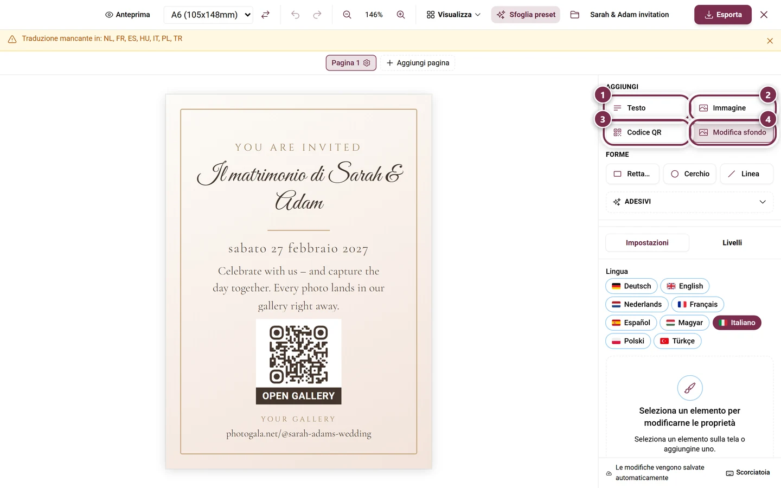This screenshot has height=488, width=781.
Task: Open the page size dropdown
Action: pos(209,15)
